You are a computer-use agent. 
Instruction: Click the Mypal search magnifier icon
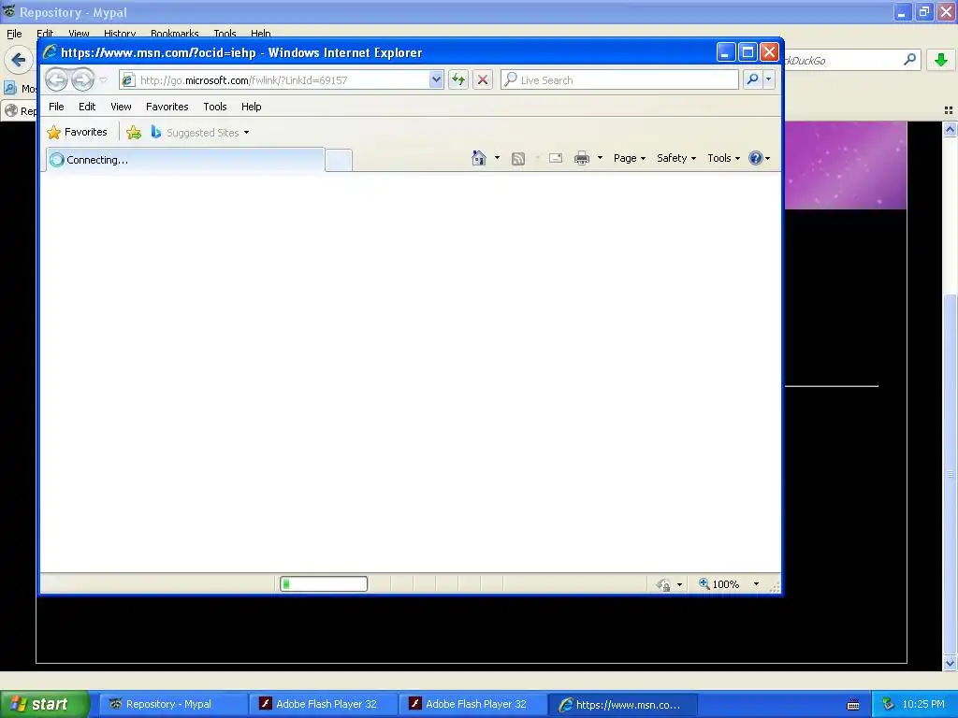click(909, 60)
